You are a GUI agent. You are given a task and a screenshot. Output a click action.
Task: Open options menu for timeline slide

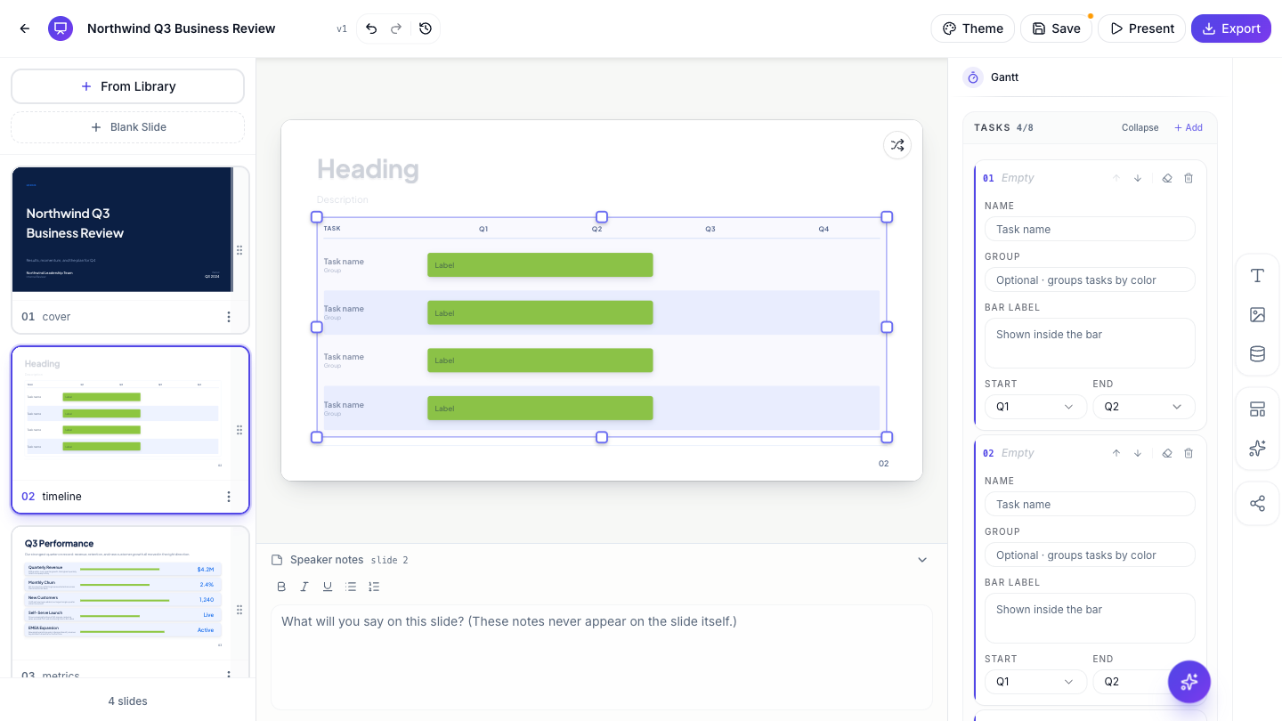pyautogui.click(x=229, y=497)
